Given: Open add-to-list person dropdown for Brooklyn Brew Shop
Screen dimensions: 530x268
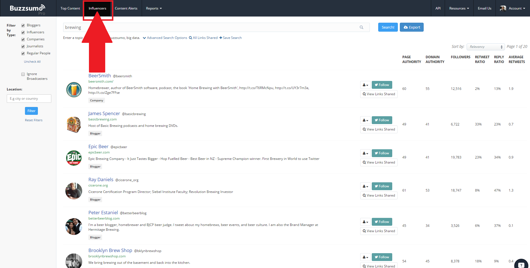Looking at the screenshot, I should (365, 257).
